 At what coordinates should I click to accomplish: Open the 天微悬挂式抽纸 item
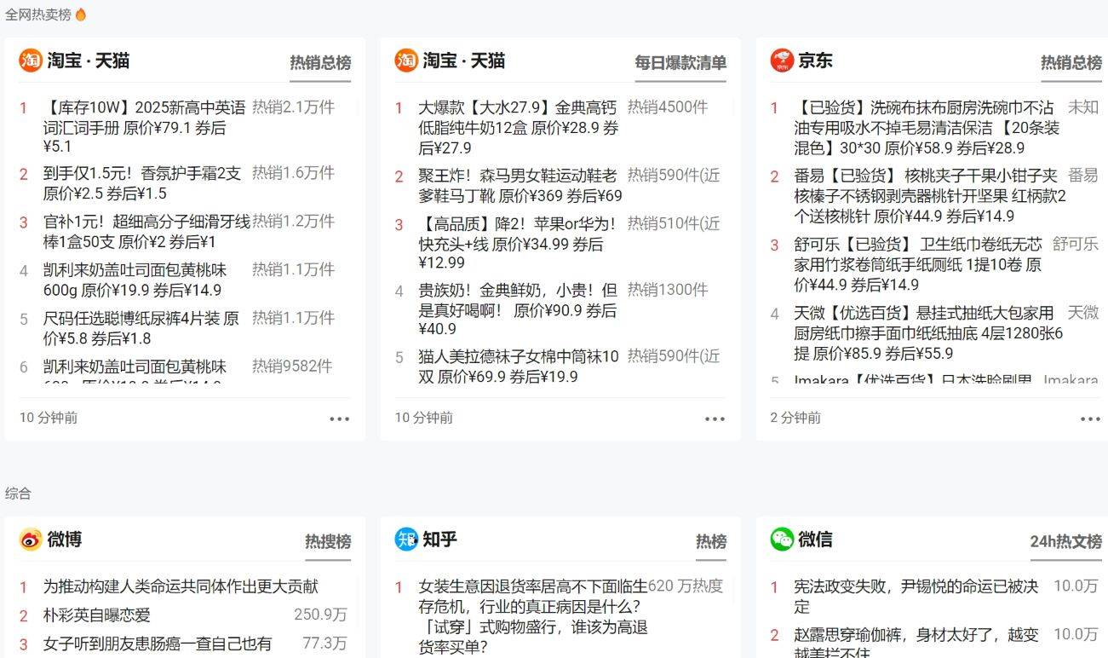click(928, 333)
